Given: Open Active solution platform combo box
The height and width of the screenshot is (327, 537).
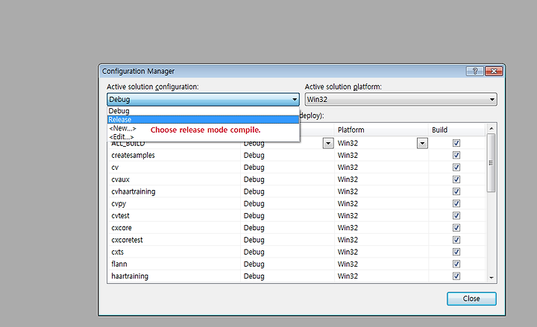Looking at the screenshot, I should coord(401,100).
